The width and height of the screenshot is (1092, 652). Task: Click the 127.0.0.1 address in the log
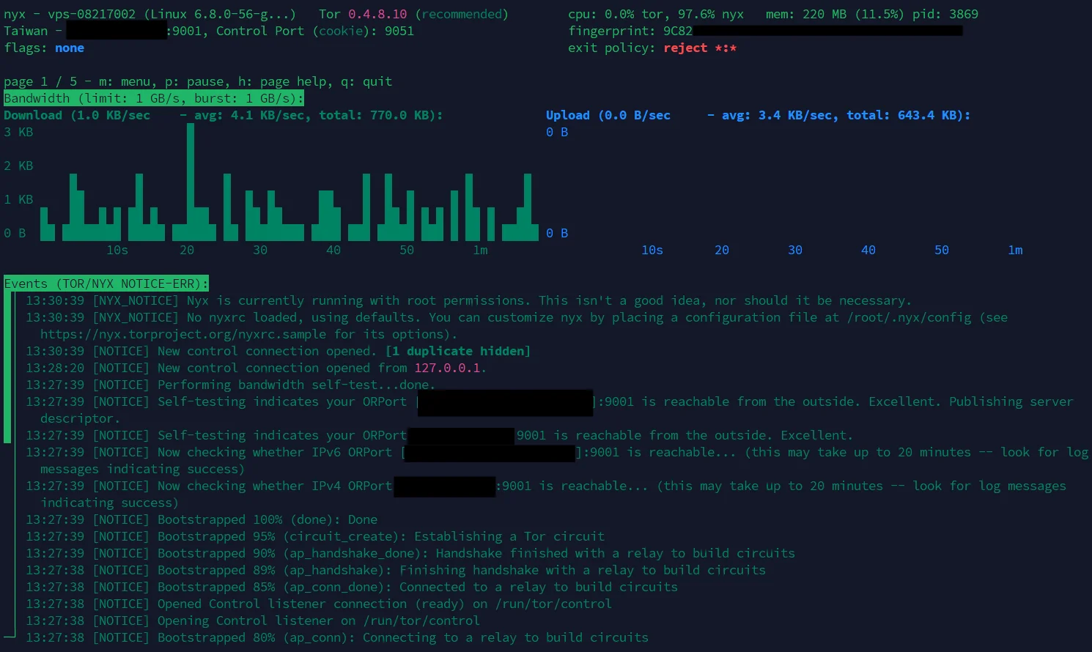[447, 368]
